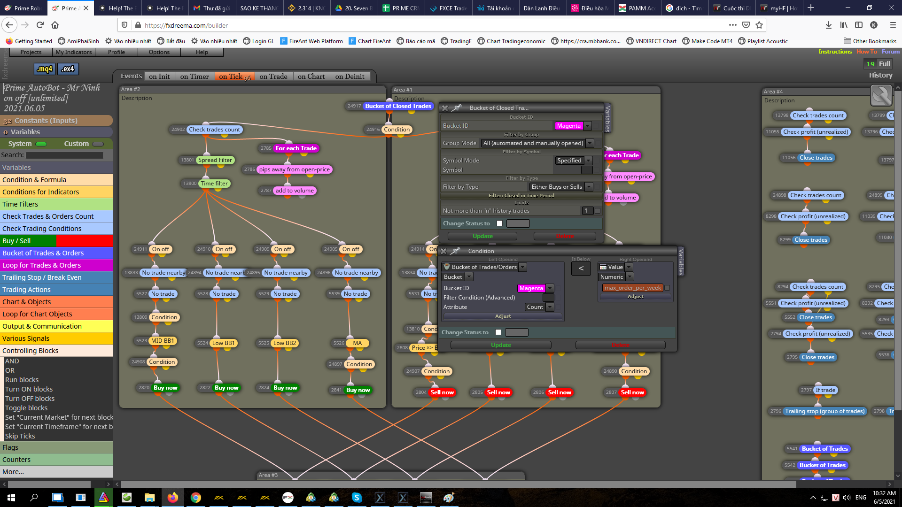Compile project to .ex4 file
The image size is (902, 507).
[x=68, y=69]
